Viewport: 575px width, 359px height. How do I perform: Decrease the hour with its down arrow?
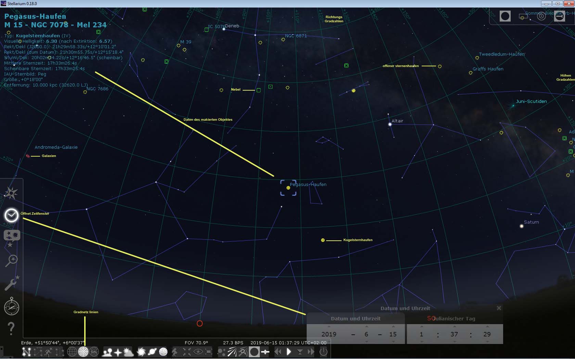click(422, 342)
